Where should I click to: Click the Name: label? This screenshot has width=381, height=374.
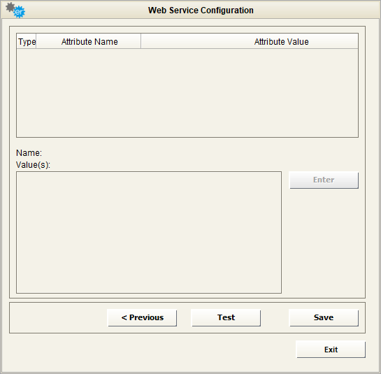tap(29, 153)
